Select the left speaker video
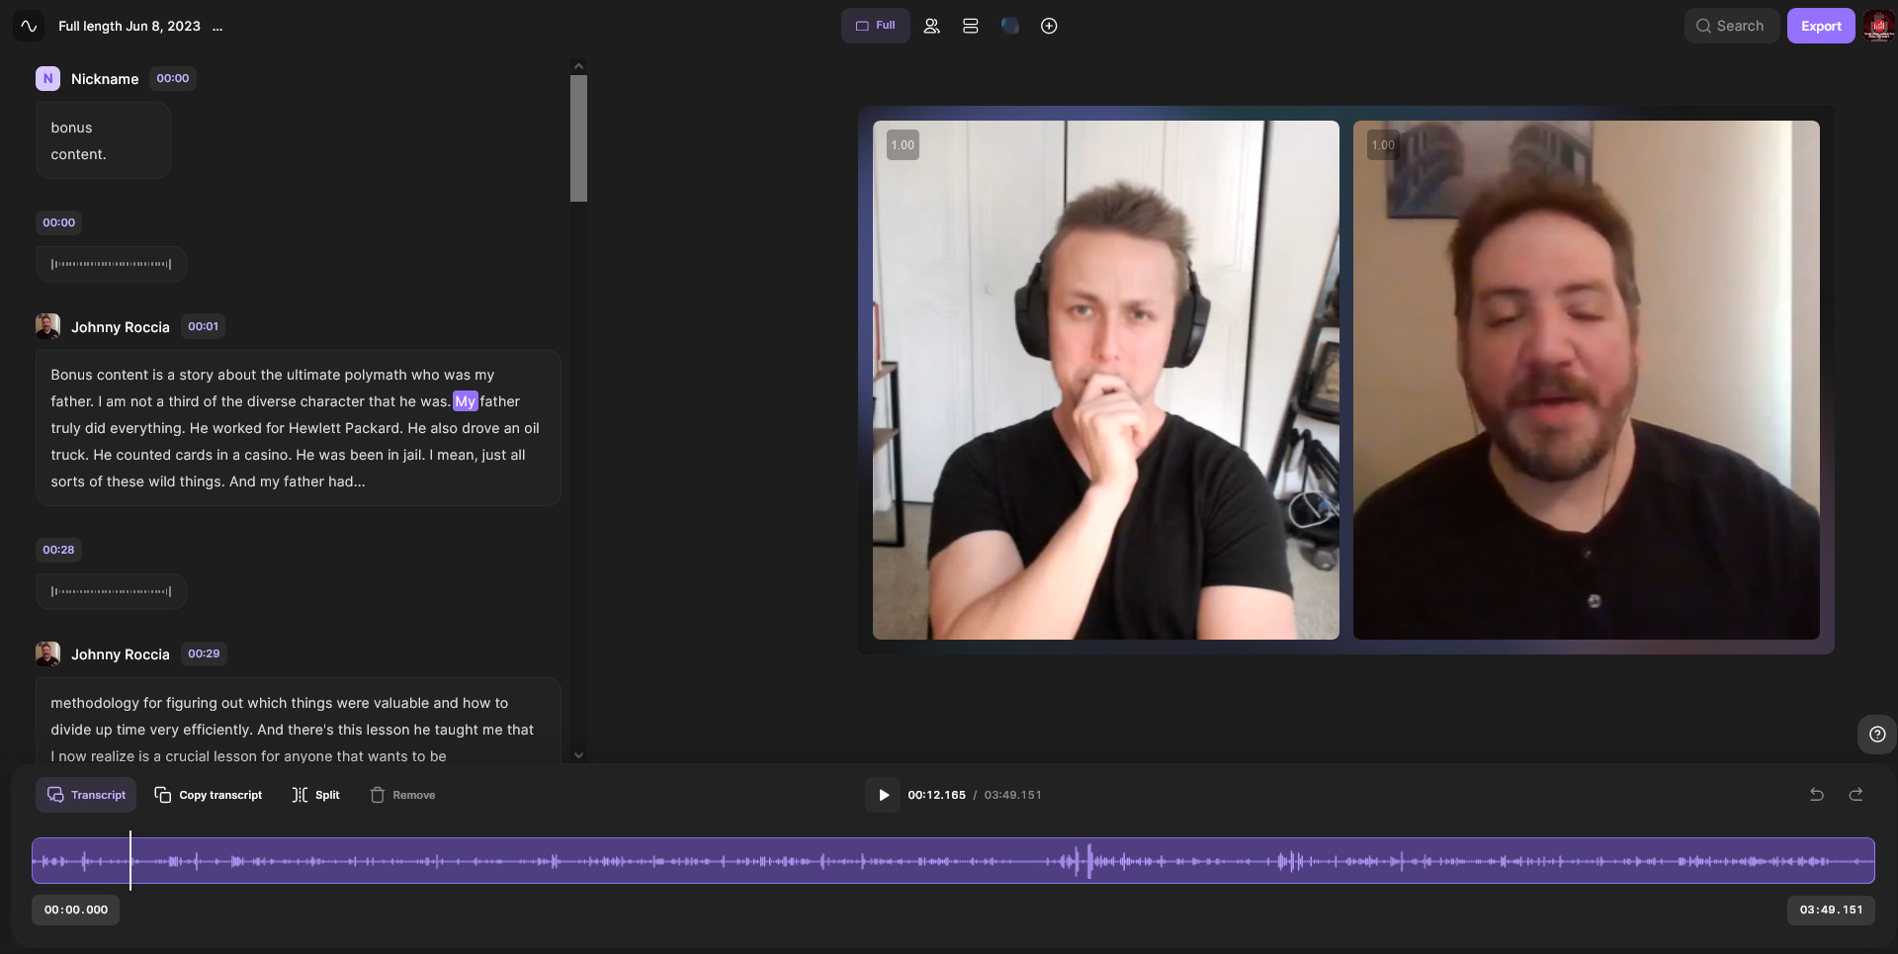 click(x=1105, y=380)
